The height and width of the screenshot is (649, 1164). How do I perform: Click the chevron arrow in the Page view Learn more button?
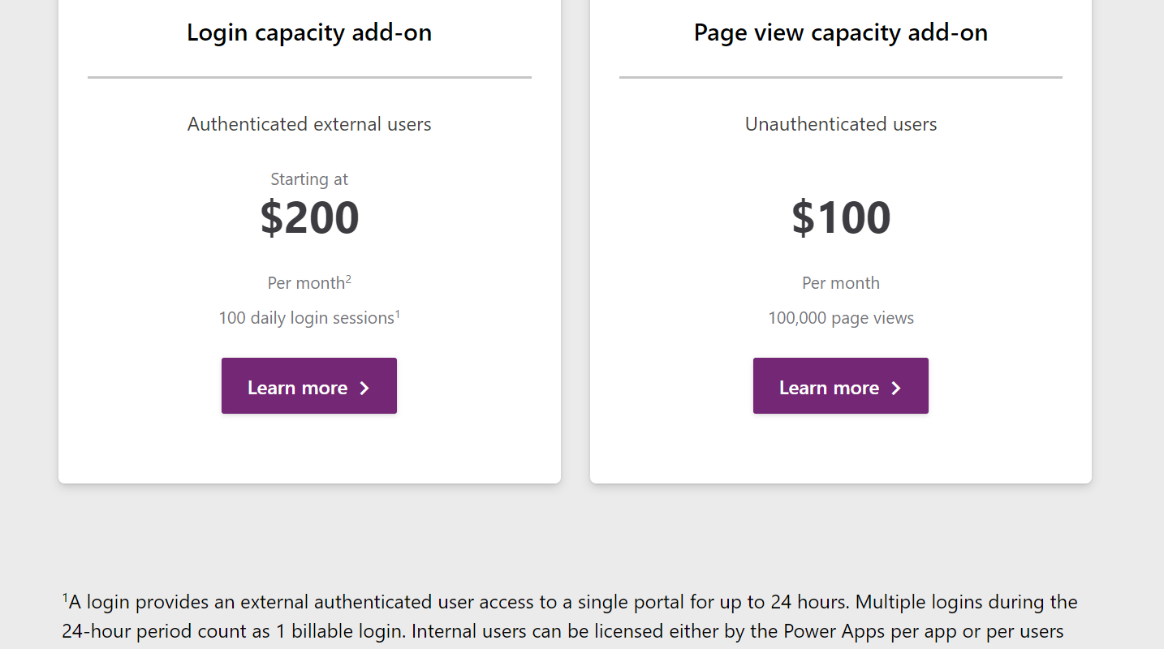[896, 388]
